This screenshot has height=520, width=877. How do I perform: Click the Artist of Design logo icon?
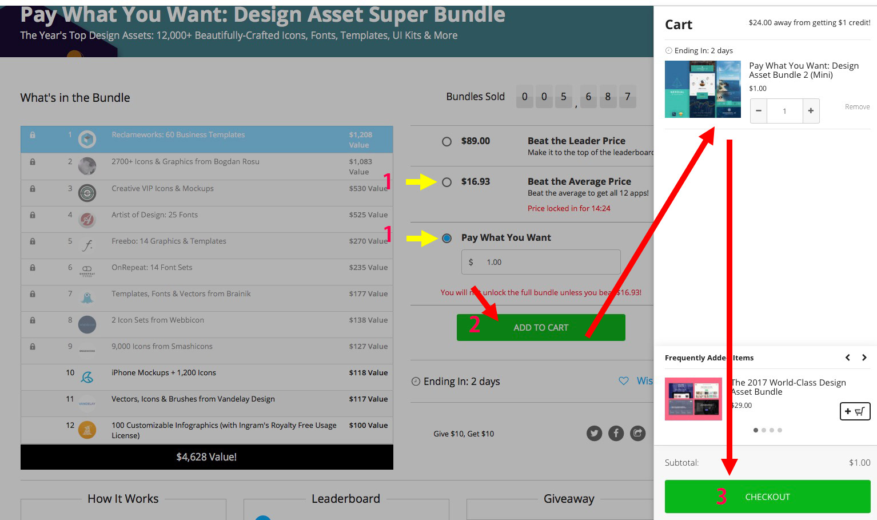coord(87,219)
